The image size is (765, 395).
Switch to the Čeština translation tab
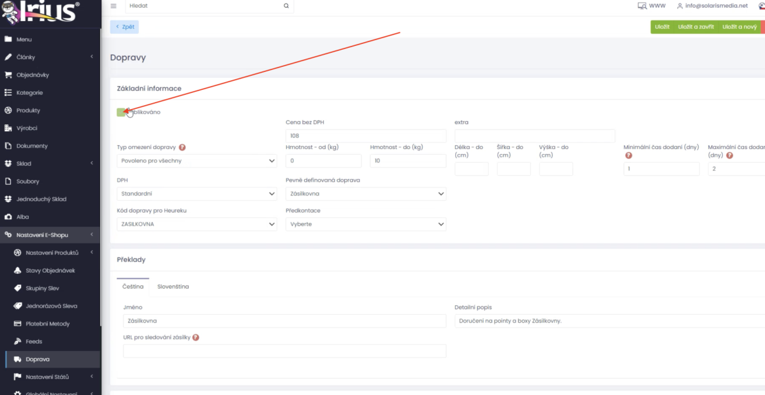[x=133, y=287]
